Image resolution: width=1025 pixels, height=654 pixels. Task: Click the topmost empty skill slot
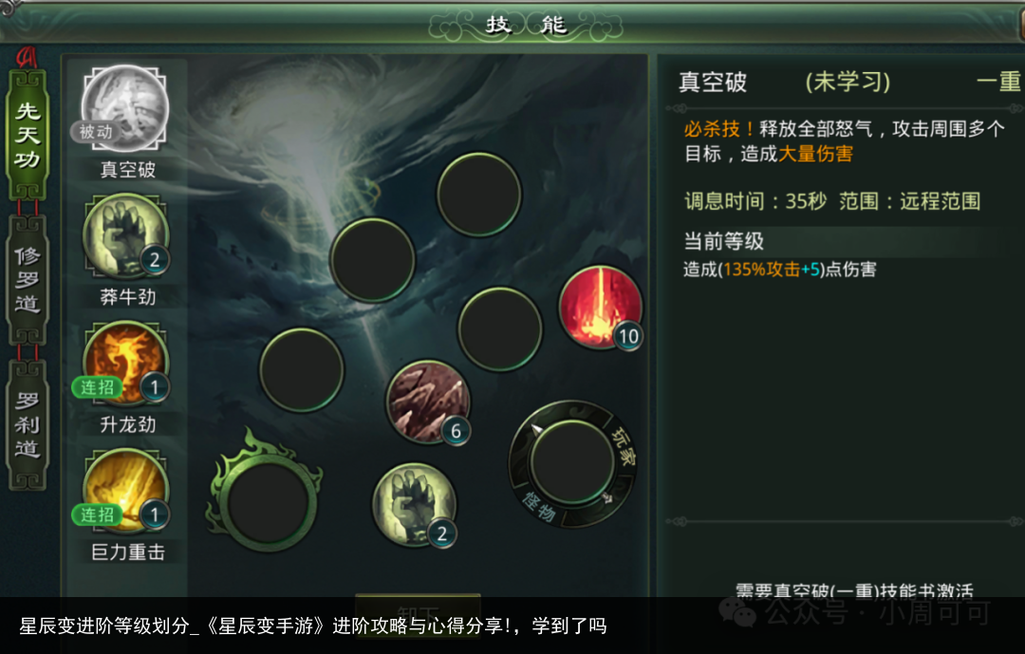point(479,195)
